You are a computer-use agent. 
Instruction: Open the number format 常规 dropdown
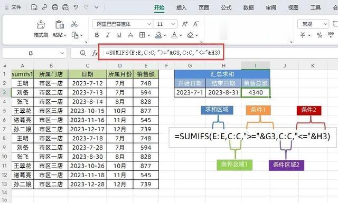[313, 24]
